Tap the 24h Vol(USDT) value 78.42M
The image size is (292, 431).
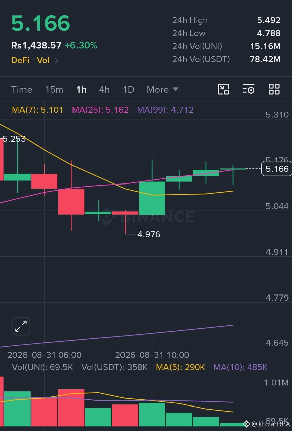pyautogui.click(x=265, y=59)
